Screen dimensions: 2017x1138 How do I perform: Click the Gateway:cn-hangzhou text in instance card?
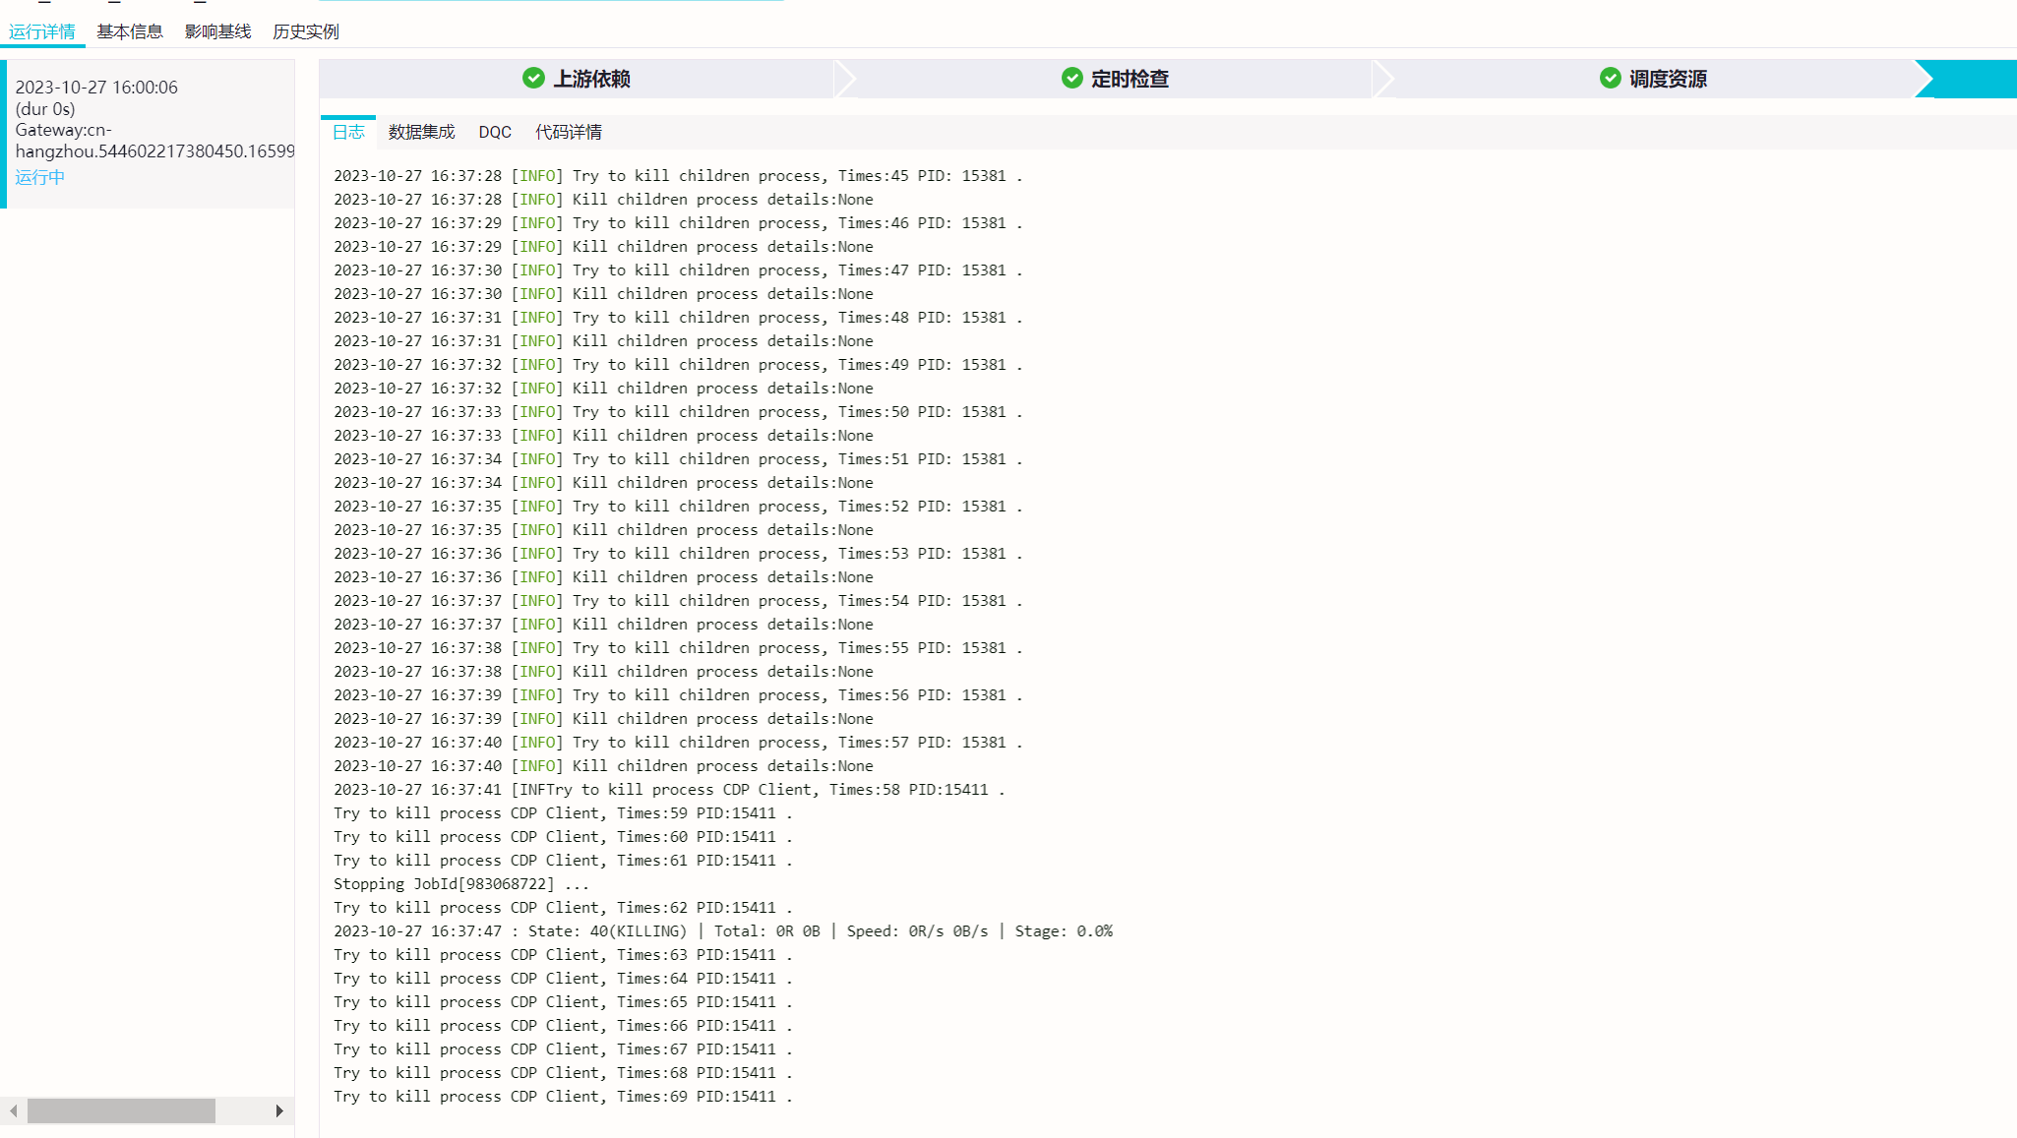[x=154, y=141]
